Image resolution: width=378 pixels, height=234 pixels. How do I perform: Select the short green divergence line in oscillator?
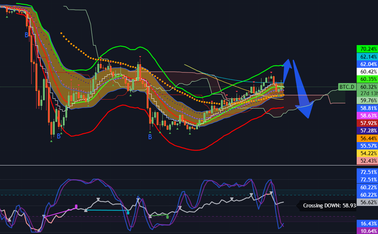[x=158, y=216]
